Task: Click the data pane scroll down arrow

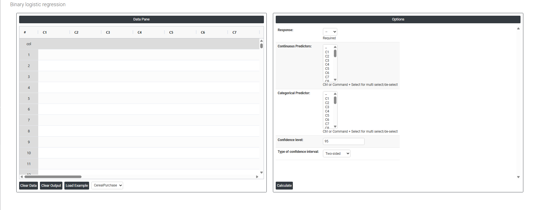Action: pos(261,172)
